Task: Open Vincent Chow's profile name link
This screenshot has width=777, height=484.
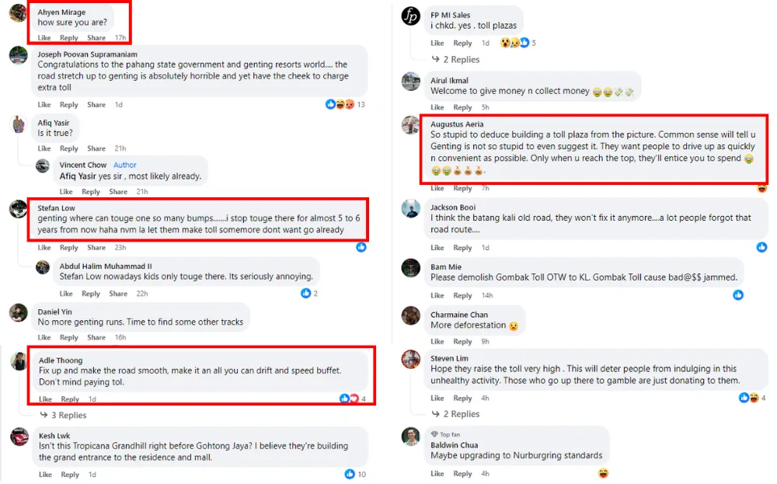Action: tap(83, 165)
